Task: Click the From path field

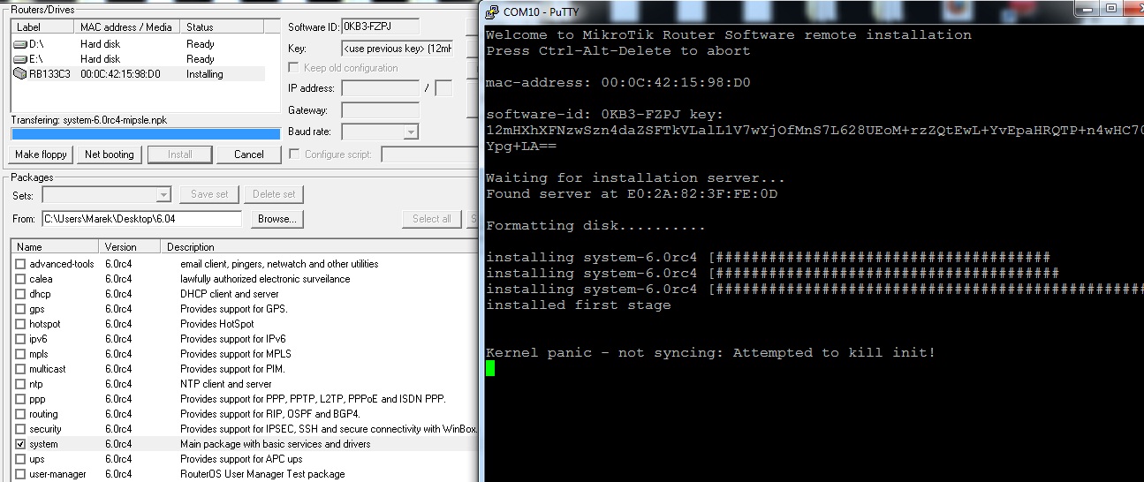Action: pos(141,219)
